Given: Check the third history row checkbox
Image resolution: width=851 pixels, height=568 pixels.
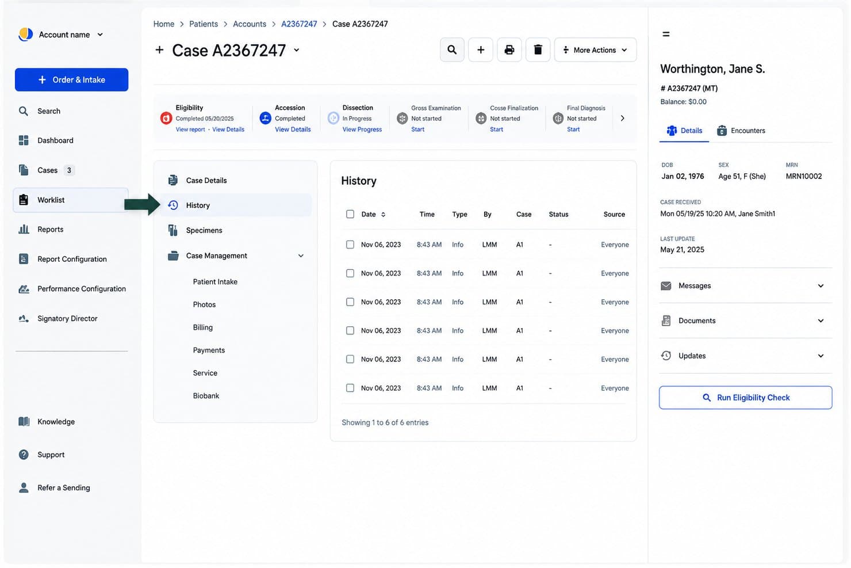Looking at the screenshot, I should 350,302.
